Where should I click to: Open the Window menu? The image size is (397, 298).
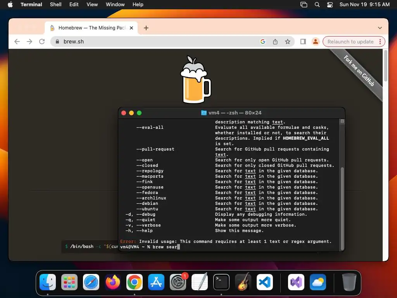coord(115,5)
